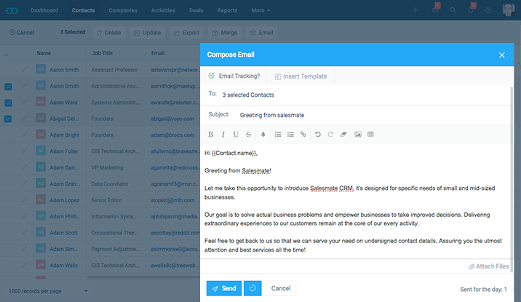Open the Dashboard tab
The height and width of the screenshot is (302, 521).
pos(44,10)
